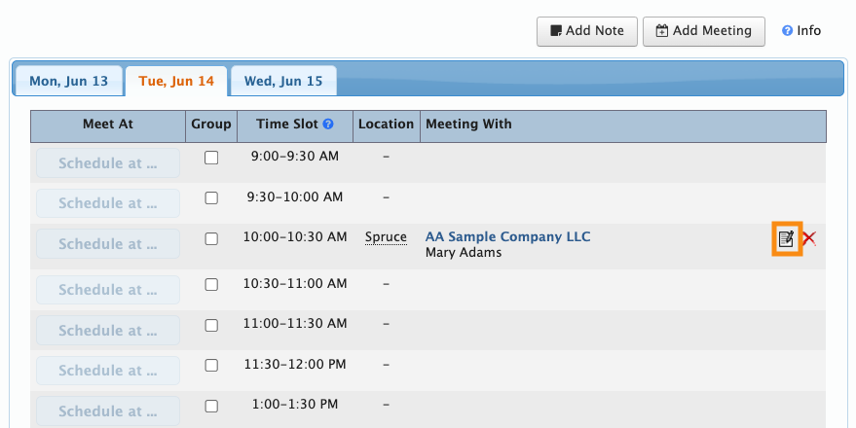856x428 pixels.
Task: Select the Tue, Jun 14 tab
Action: 176,81
